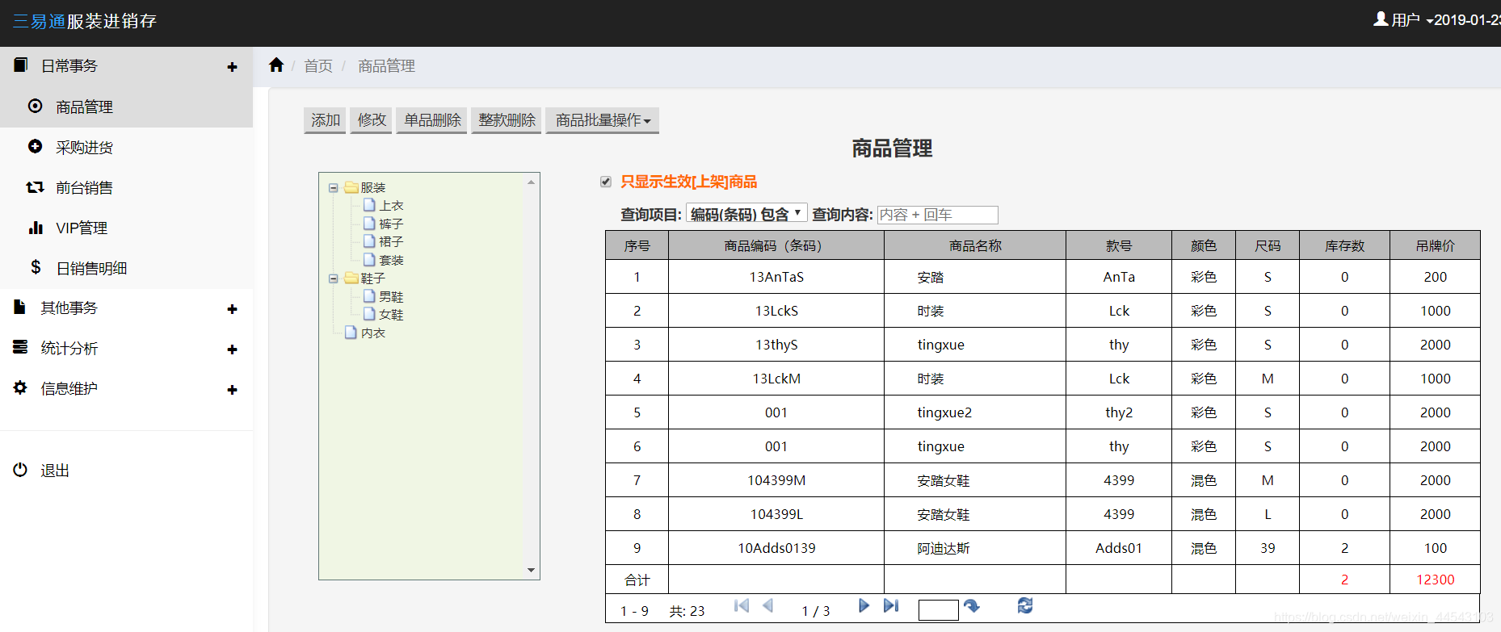Click the 修改 button
1501x632 pixels.
point(372,120)
